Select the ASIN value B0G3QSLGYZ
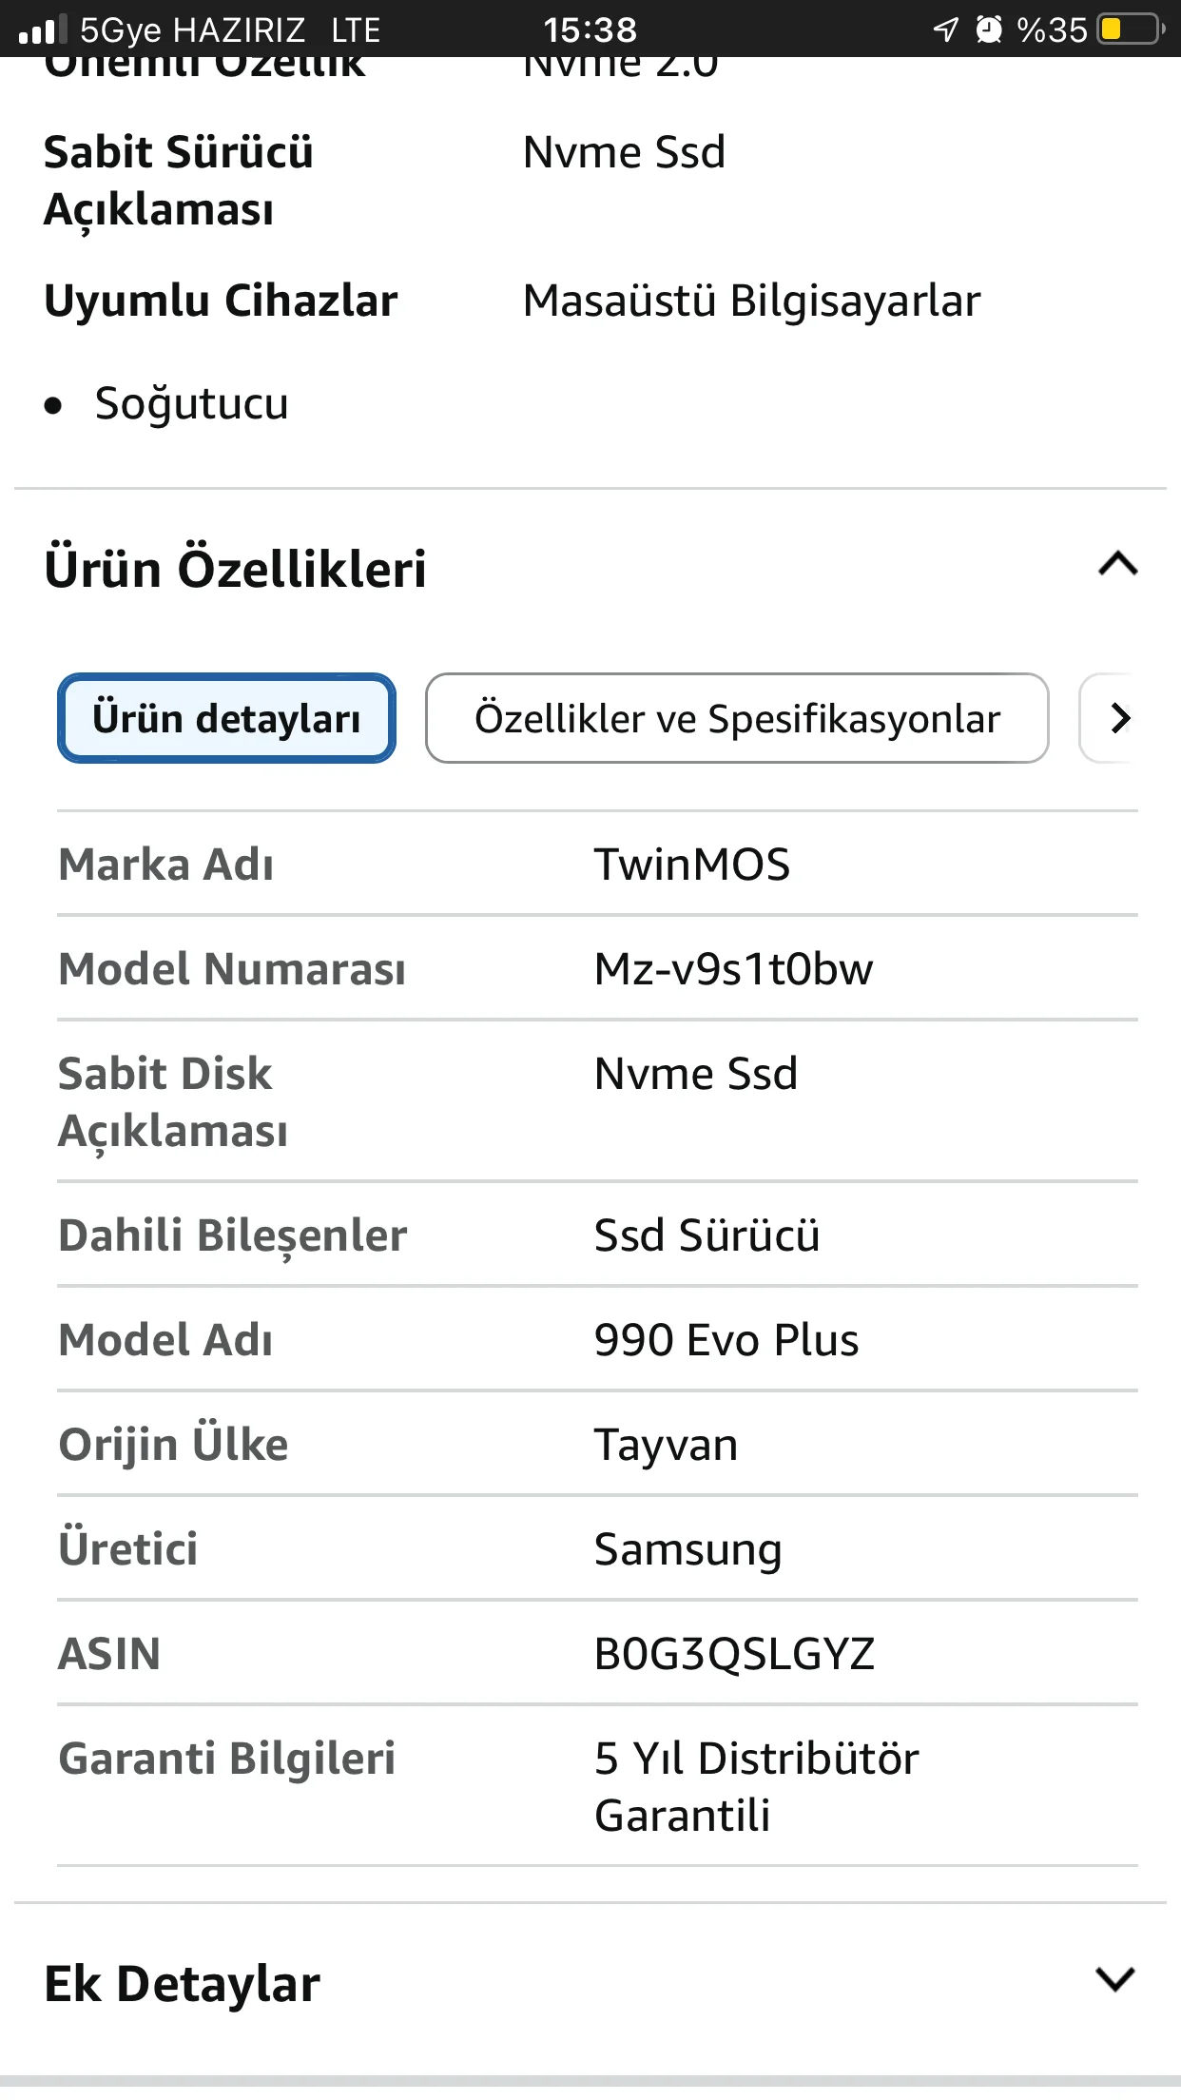Image resolution: width=1181 pixels, height=2100 pixels. click(x=733, y=1654)
